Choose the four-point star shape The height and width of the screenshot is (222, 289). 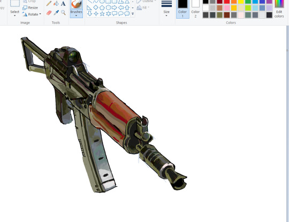coord(96,13)
